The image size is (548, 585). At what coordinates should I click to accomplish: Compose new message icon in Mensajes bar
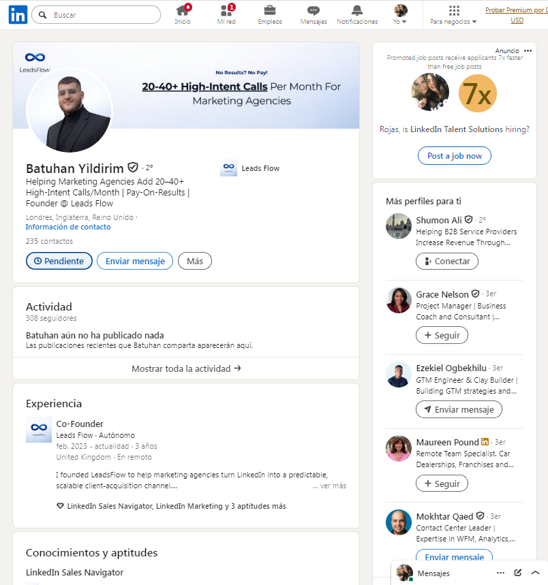[x=518, y=573]
